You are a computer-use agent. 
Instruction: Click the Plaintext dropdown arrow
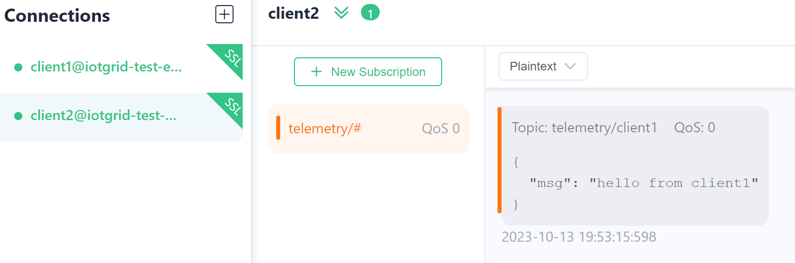[570, 66]
